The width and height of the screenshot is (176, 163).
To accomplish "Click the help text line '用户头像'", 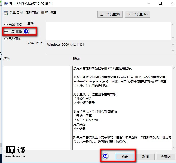I will (x=79, y=124).
